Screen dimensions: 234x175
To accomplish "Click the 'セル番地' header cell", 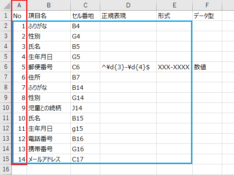I will pos(85,16).
